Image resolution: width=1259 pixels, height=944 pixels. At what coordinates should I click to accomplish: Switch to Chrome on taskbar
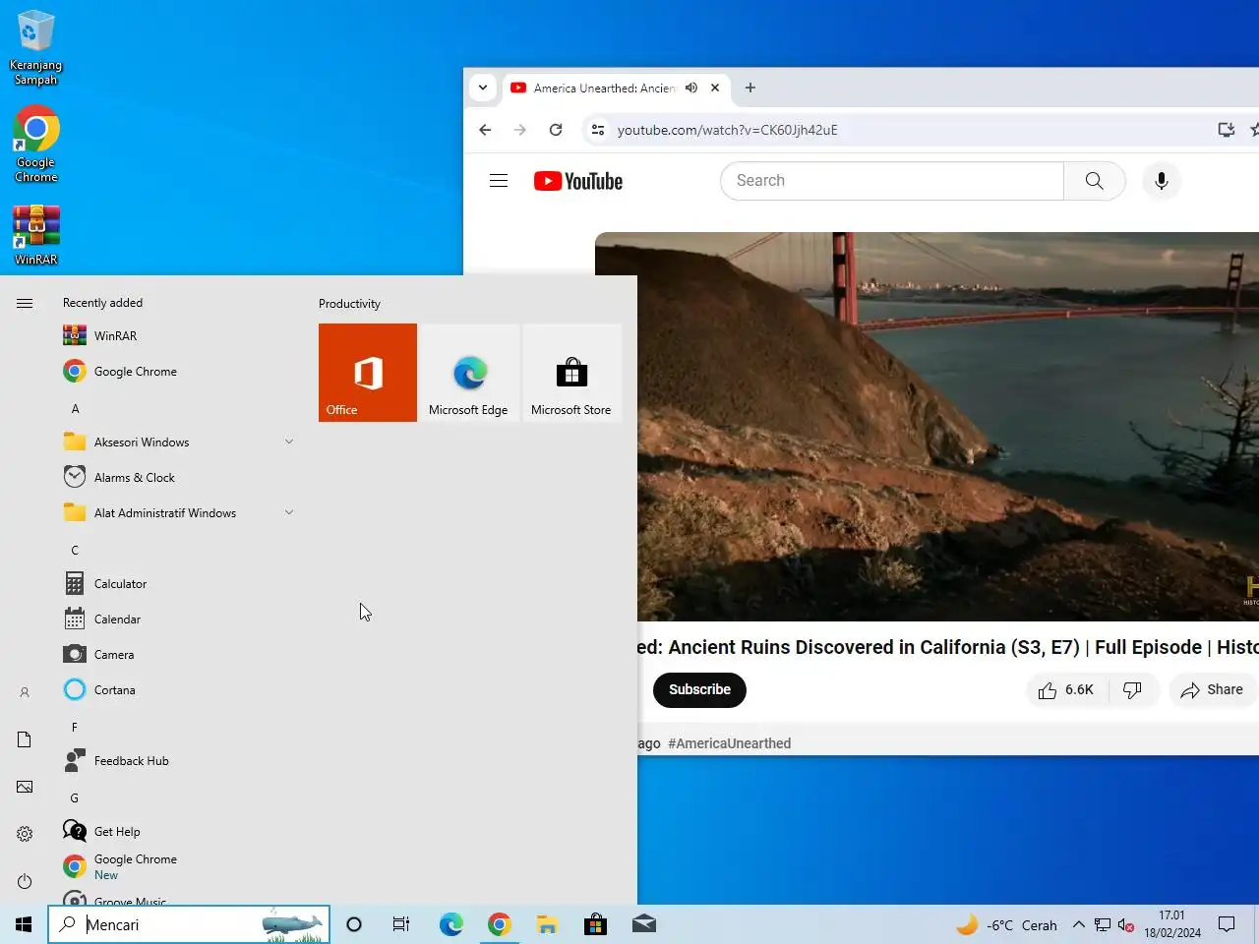tap(499, 924)
